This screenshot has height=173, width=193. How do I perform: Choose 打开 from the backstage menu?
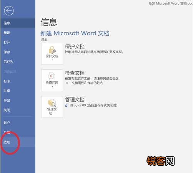[x=18, y=42]
